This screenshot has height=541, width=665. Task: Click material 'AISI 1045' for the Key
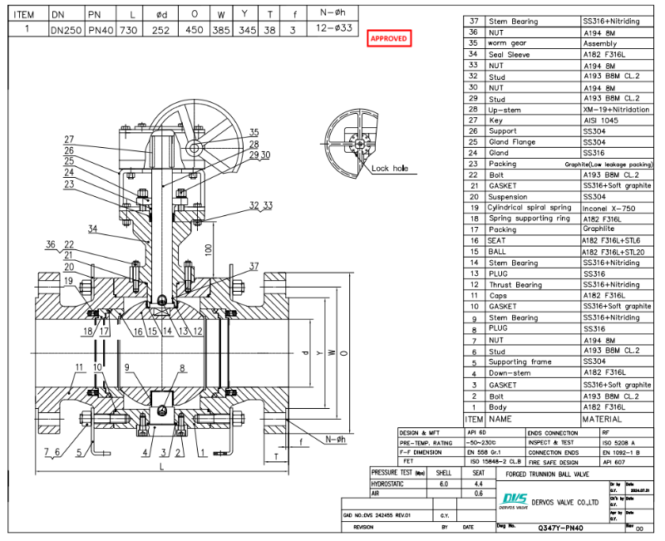[x=600, y=120]
